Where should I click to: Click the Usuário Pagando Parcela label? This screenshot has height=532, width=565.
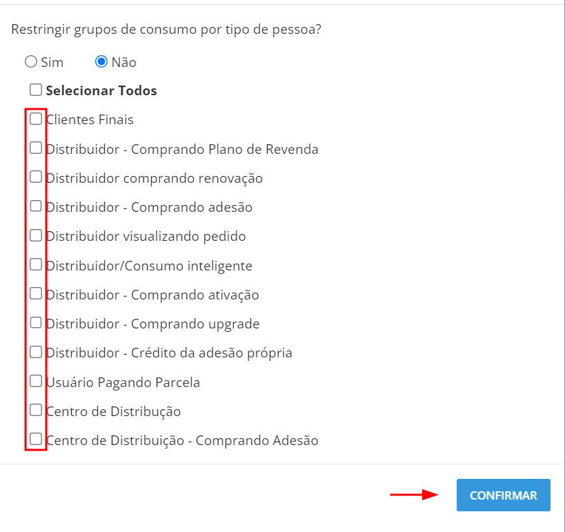[x=123, y=382]
